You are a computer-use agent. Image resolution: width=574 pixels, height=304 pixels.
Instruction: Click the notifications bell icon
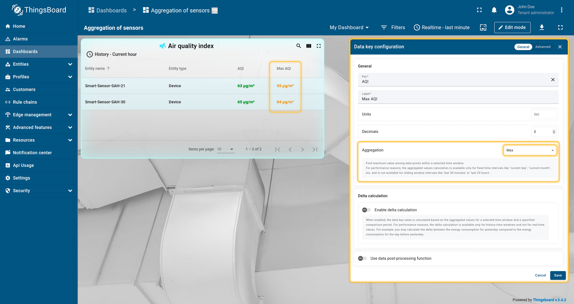click(x=494, y=10)
